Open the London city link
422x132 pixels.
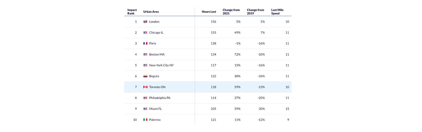[154, 22]
